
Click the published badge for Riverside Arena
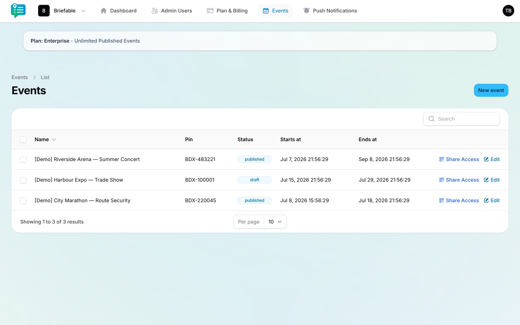255,159
